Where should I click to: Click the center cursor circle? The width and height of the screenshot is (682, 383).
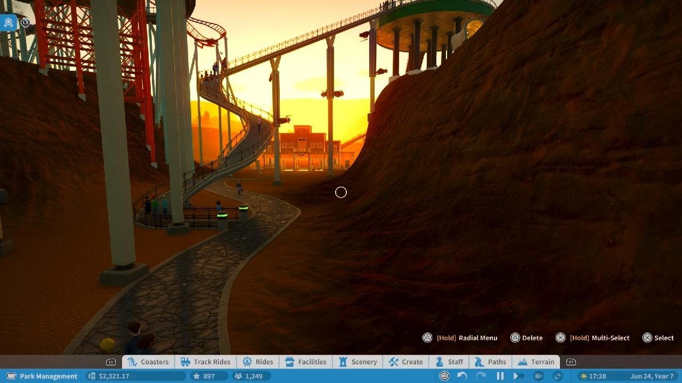341,192
